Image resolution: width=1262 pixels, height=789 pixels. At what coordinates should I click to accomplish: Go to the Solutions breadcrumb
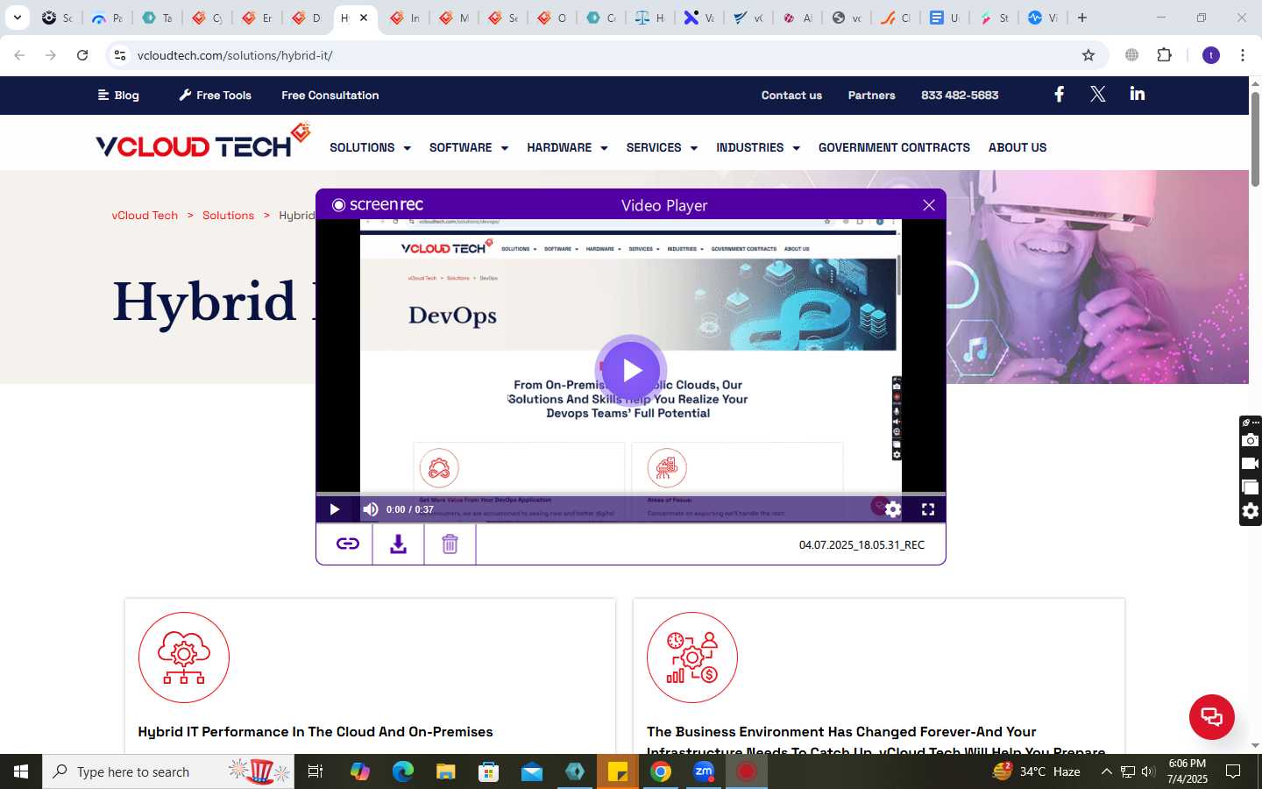[x=228, y=215]
